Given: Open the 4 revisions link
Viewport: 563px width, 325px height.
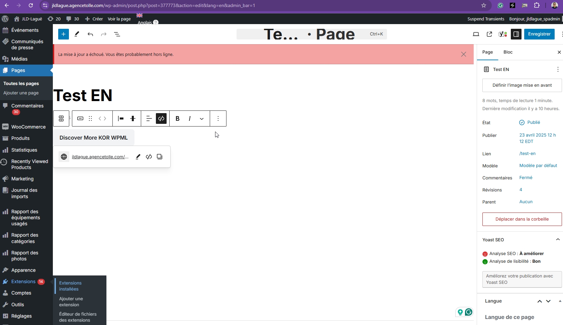Looking at the screenshot, I should pyautogui.click(x=521, y=190).
